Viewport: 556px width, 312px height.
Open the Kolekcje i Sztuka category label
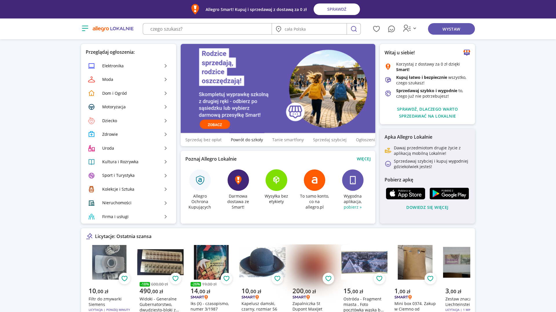[x=118, y=189]
